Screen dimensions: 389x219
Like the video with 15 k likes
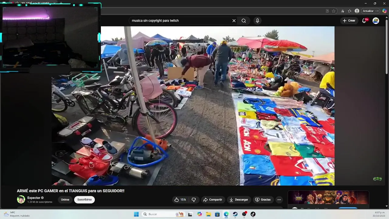click(x=180, y=200)
